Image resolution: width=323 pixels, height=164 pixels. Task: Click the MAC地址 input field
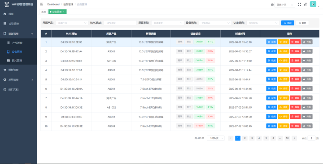point(120,23)
